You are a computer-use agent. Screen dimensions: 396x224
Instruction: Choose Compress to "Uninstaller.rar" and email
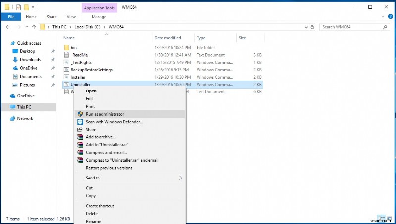point(130,160)
